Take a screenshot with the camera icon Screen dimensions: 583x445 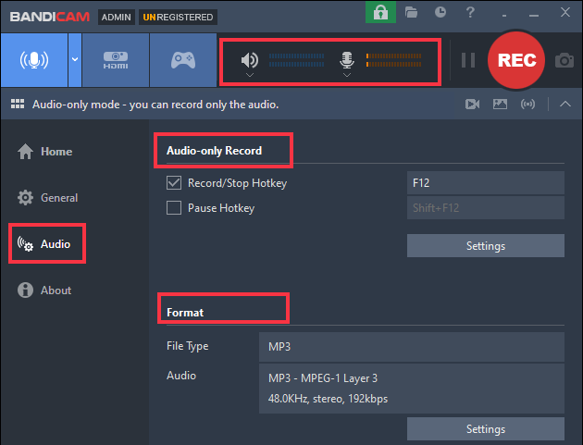pos(564,61)
